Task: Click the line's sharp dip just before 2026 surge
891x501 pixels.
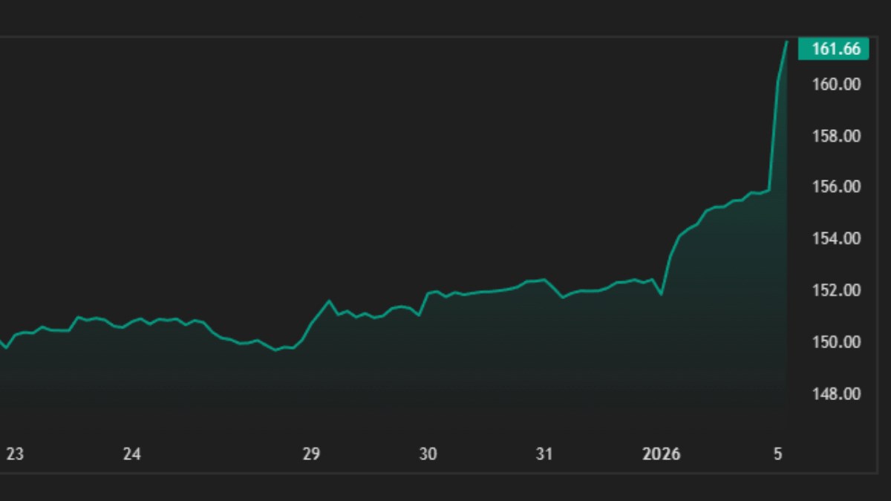Action: (661, 295)
